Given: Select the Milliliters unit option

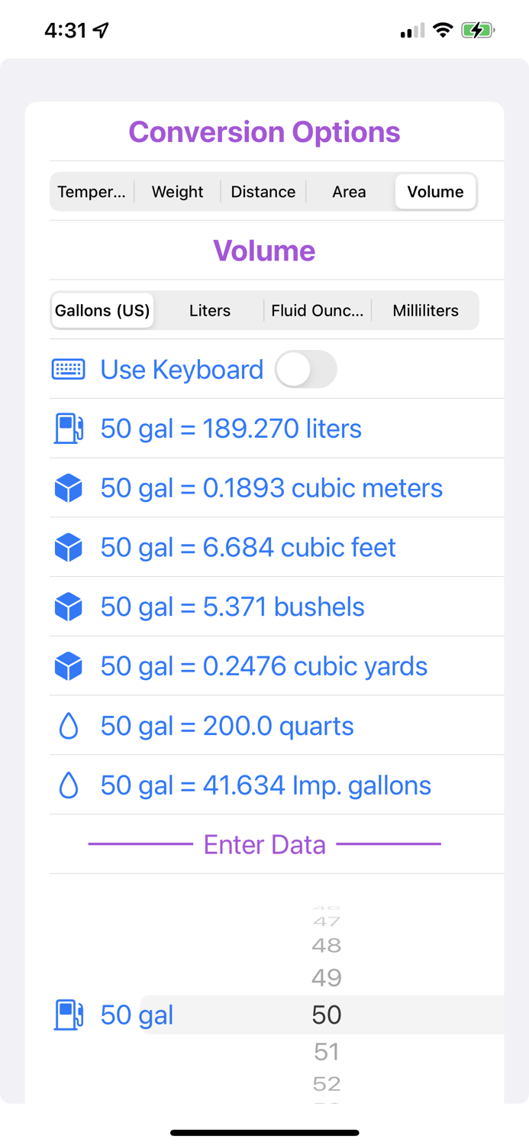Looking at the screenshot, I should [x=425, y=310].
